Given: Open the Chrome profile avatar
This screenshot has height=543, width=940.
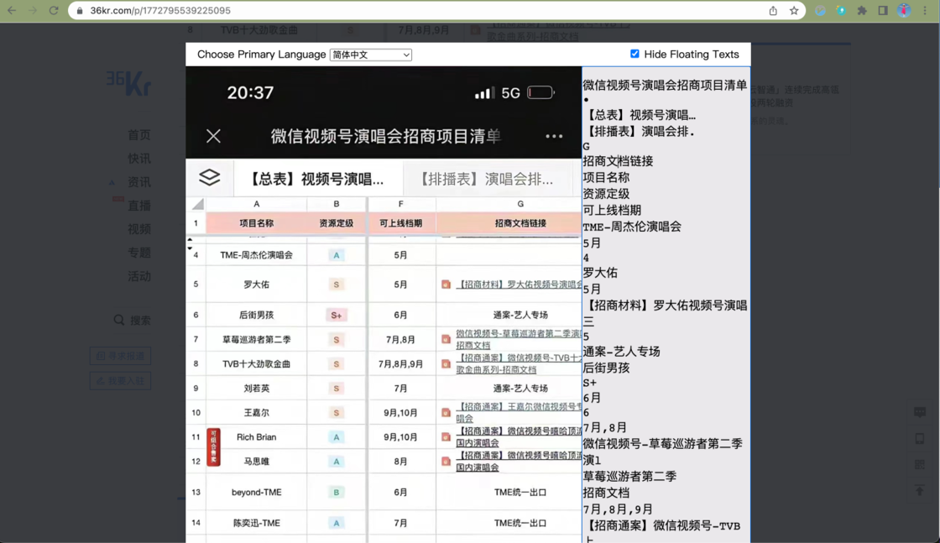Looking at the screenshot, I should click(904, 10).
